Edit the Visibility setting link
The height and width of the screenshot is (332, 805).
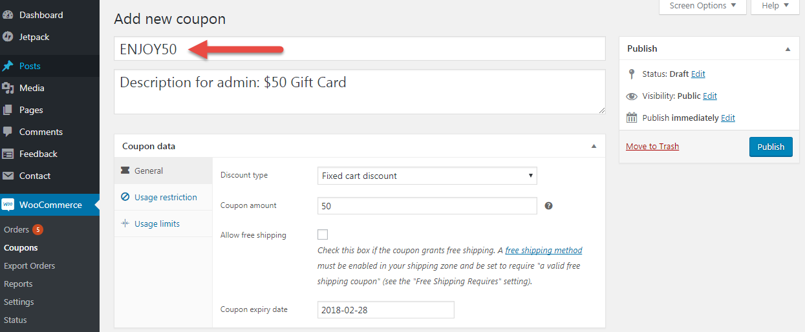(710, 96)
